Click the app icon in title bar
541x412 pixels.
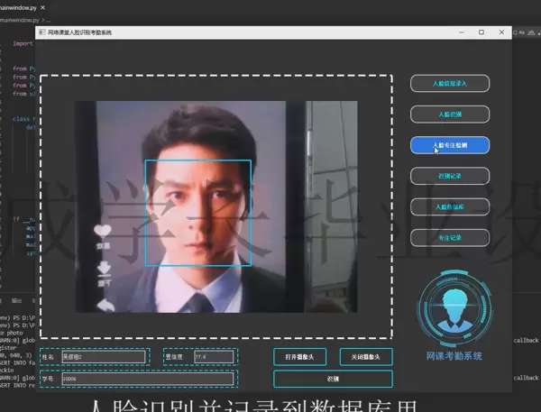coord(41,32)
